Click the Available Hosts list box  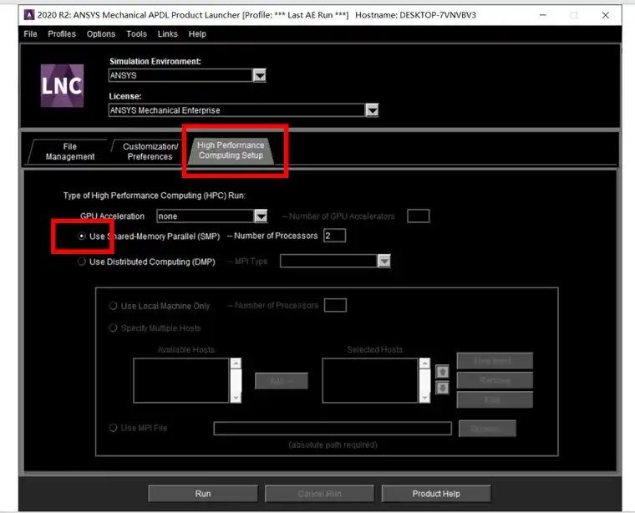pyautogui.click(x=181, y=381)
